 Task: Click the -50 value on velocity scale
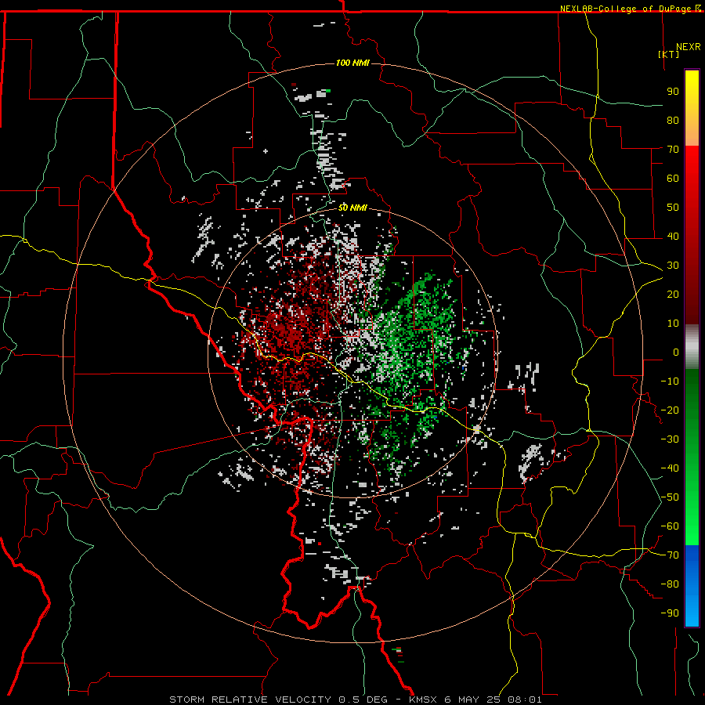coord(670,497)
